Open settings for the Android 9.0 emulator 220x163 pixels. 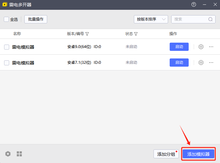[x=201, y=47]
